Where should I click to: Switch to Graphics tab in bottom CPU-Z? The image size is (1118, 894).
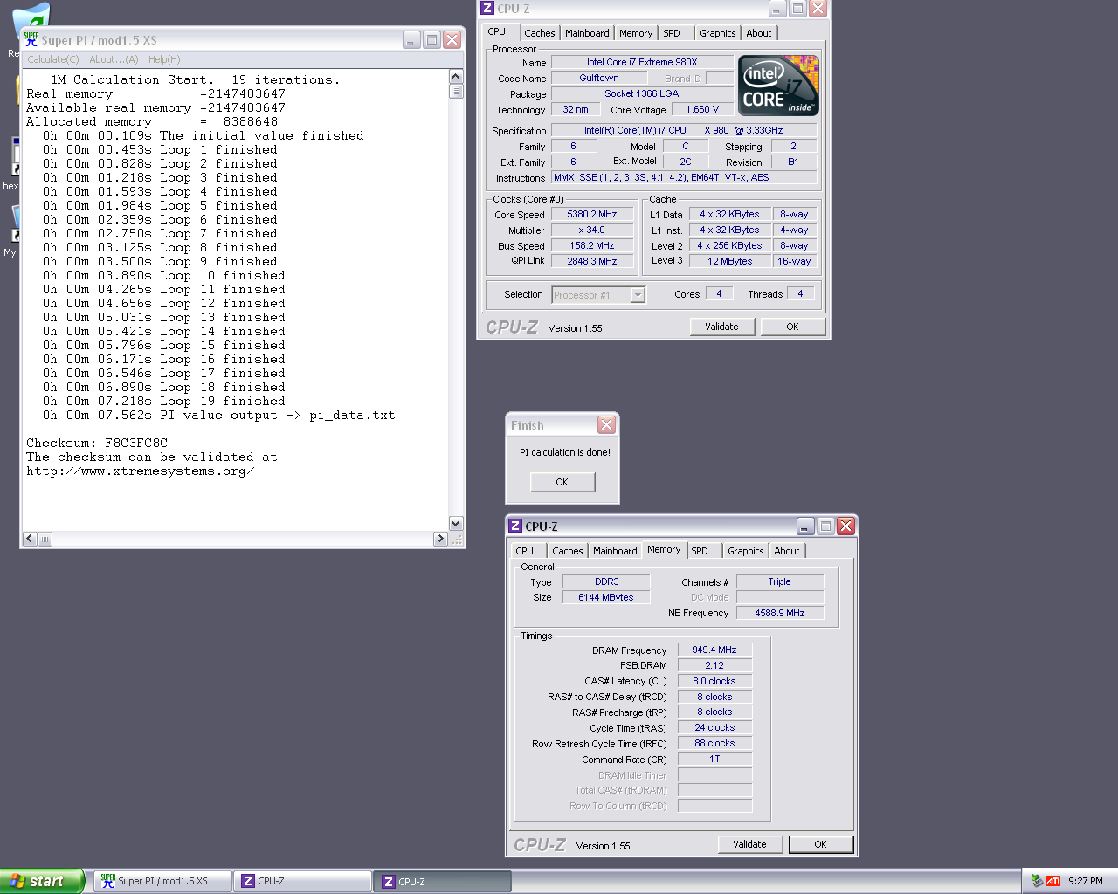(x=746, y=551)
